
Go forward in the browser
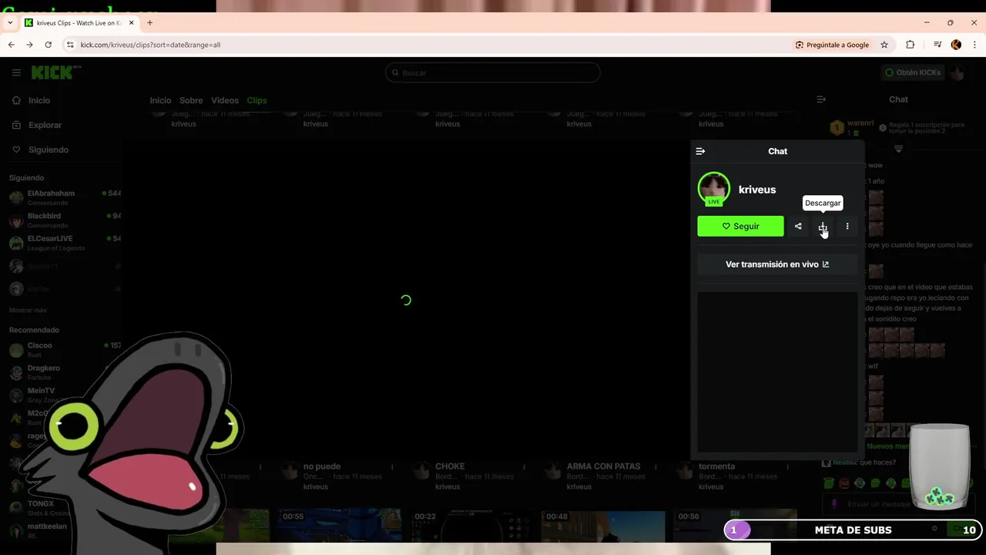[29, 45]
